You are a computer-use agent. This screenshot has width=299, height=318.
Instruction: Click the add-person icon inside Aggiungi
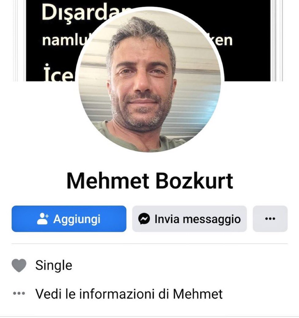coord(43,219)
